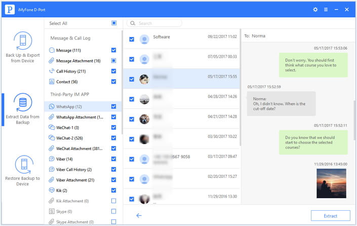Click the search magnifier icon
Image resolution: width=357 pixels, height=226 pixels.
click(133, 23)
